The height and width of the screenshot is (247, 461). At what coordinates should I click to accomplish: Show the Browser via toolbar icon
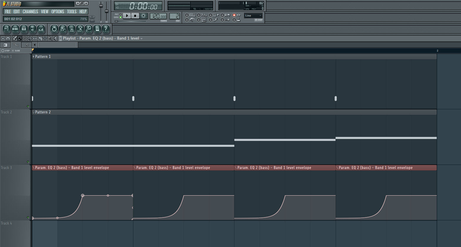coord(33,29)
